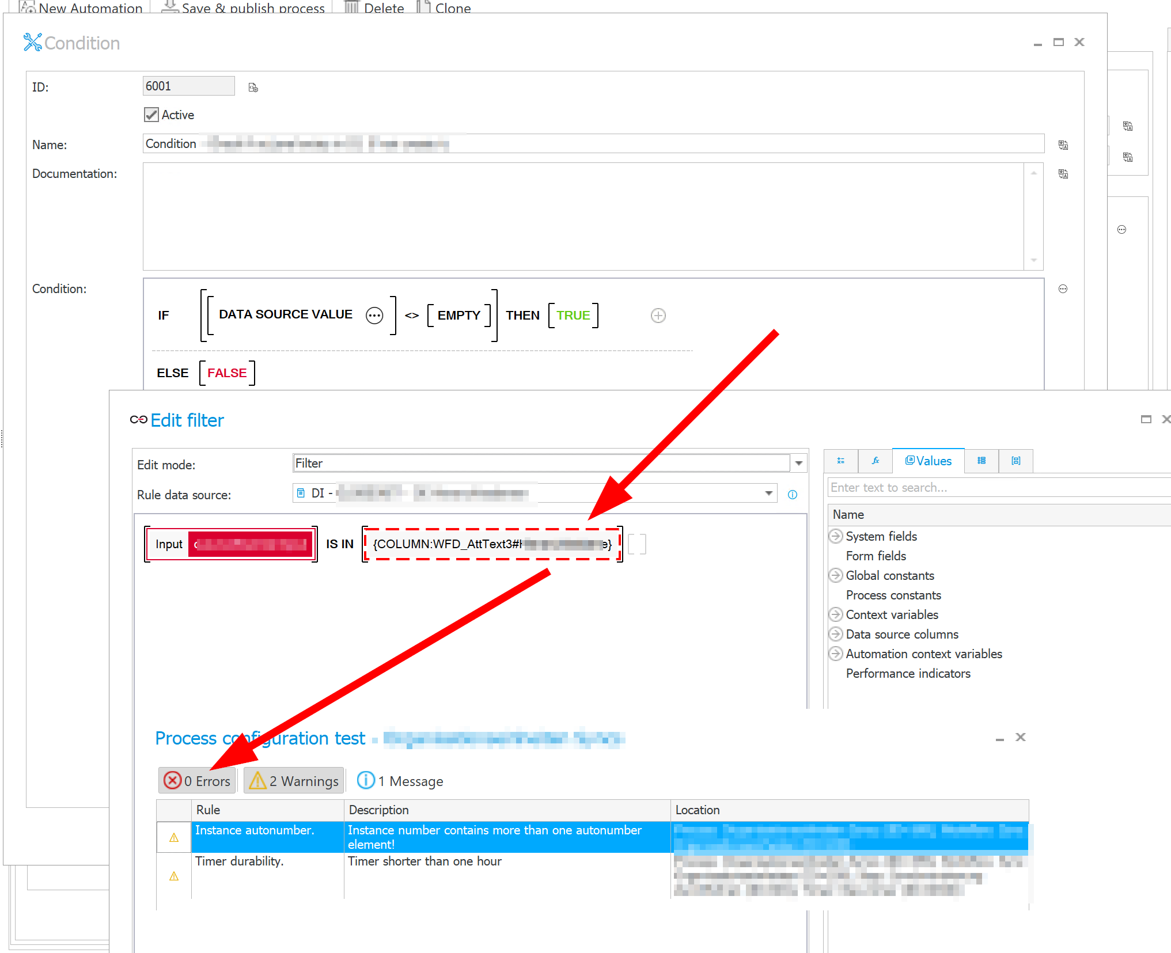Image resolution: width=1171 pixels, height=953 pixels.
Task: Click the translate icon beside Name field
Action: point(1063,145)
